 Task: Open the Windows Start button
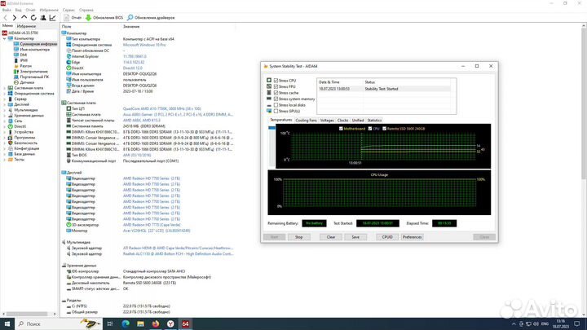(7, 323)
